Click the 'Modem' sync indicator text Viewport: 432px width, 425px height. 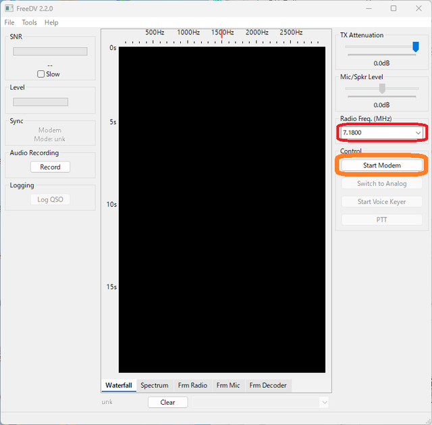pyautogui.click(x=50, y=130)
